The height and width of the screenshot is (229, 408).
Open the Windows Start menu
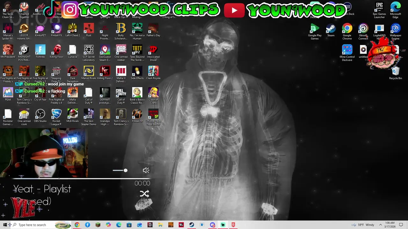click(5, 225)
